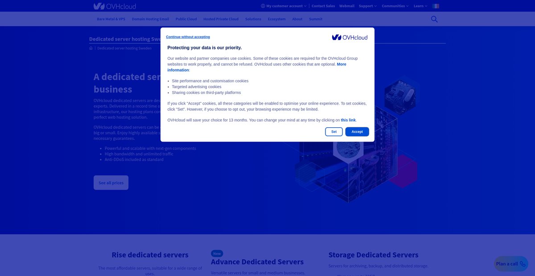
Task: Accept all cookies
Action: coord(357,132)
